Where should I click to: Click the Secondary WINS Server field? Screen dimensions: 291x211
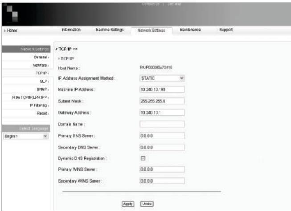(162, 181)
